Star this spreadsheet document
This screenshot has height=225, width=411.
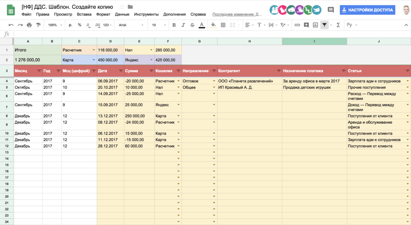(122, 7)
